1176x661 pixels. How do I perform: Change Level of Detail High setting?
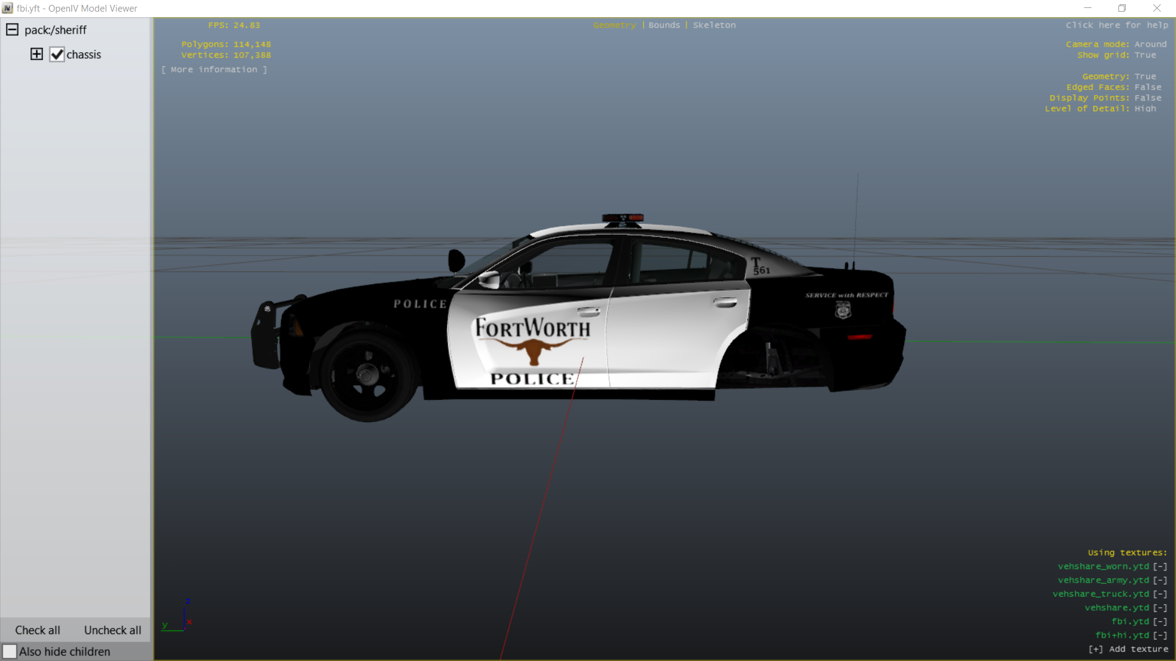1145,108
